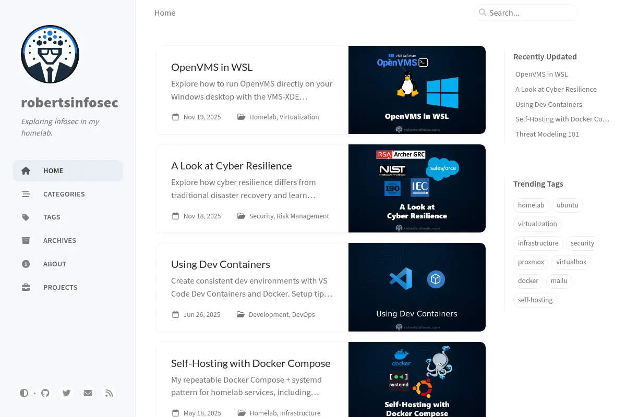Open recently updated 'OpenVMS in WSL' link
The height and width of the screenshot is (417, 626).
(541, 74)
